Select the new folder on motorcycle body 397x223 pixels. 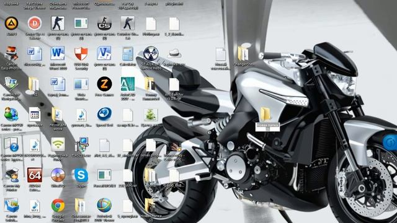point(265,114)
